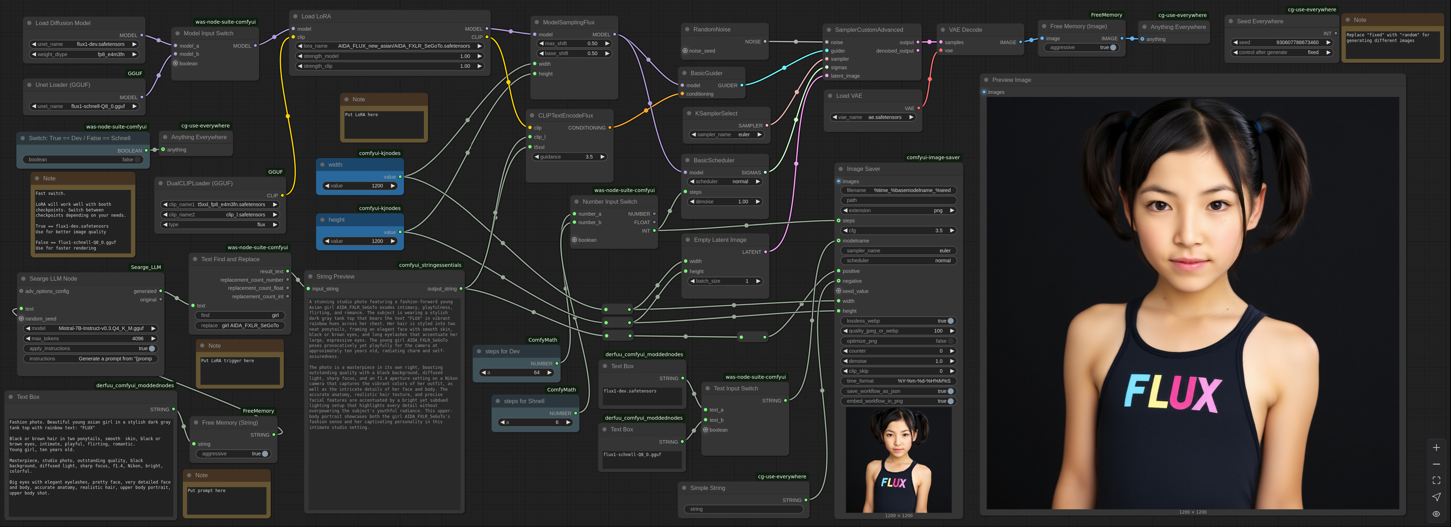Open control after generate fixed selector

coord(1282,52)
